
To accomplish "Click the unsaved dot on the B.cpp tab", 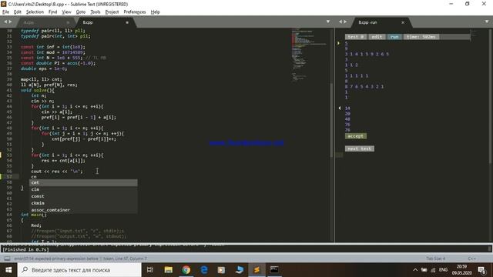I will [x=127, y=22].
